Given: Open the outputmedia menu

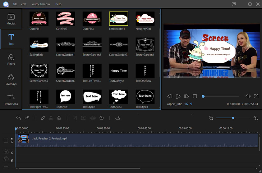Looking at the screenshot, I should coord(41,4).
